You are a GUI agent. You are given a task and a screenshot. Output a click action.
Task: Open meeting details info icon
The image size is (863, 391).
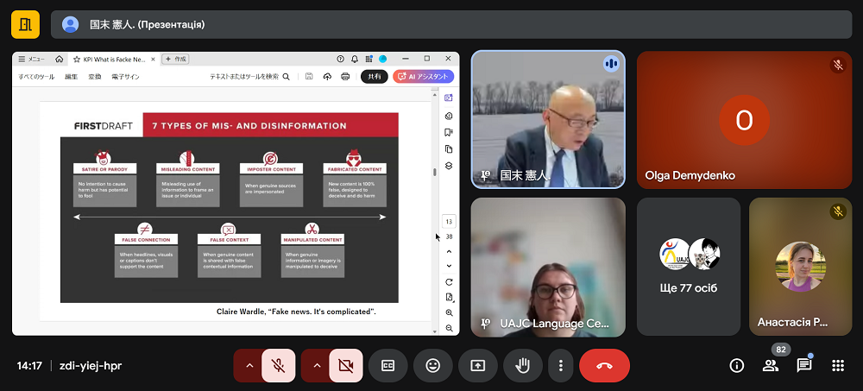[x=736, y=365]
